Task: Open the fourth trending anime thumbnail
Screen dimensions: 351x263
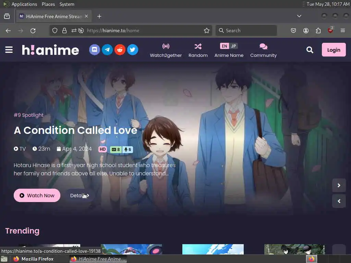Action: [294, 249]
